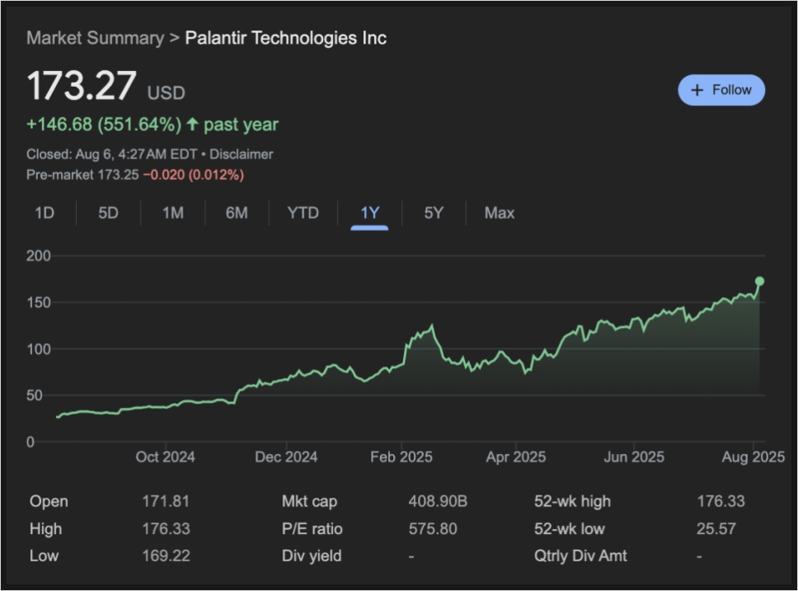The image size is (798, 591).
Task: Select the 1D time range tab
Action: point(45,213)
